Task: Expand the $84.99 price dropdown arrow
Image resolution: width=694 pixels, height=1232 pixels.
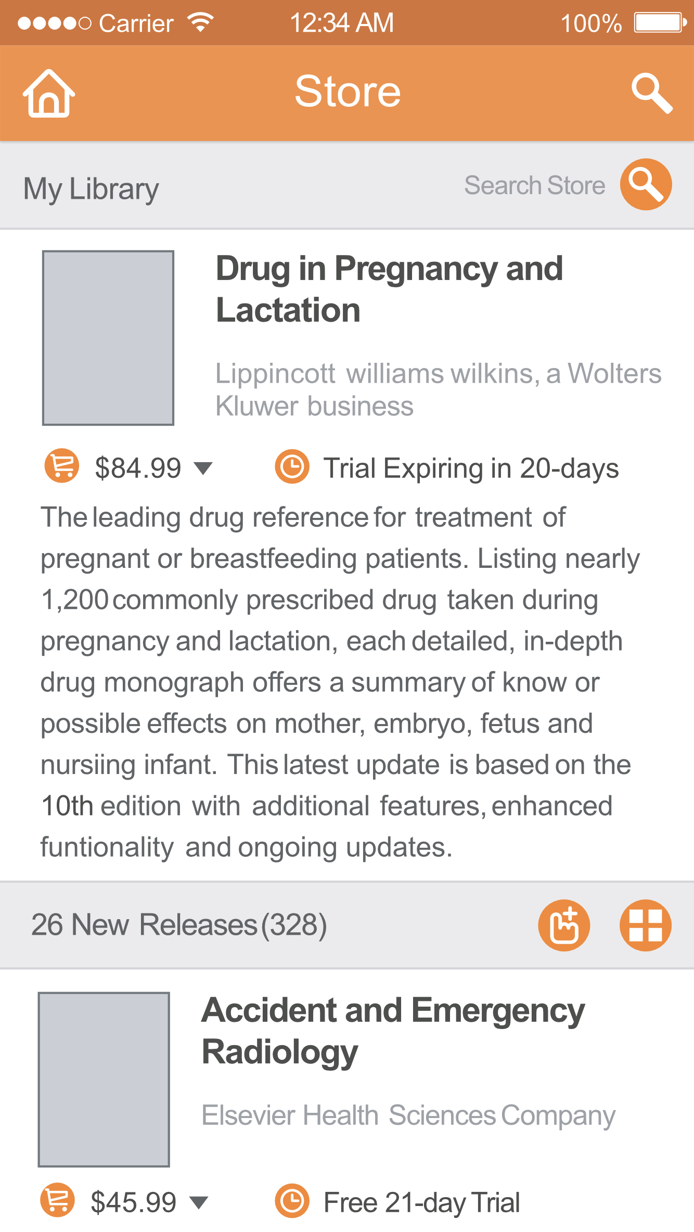Action: pos(203,468)
